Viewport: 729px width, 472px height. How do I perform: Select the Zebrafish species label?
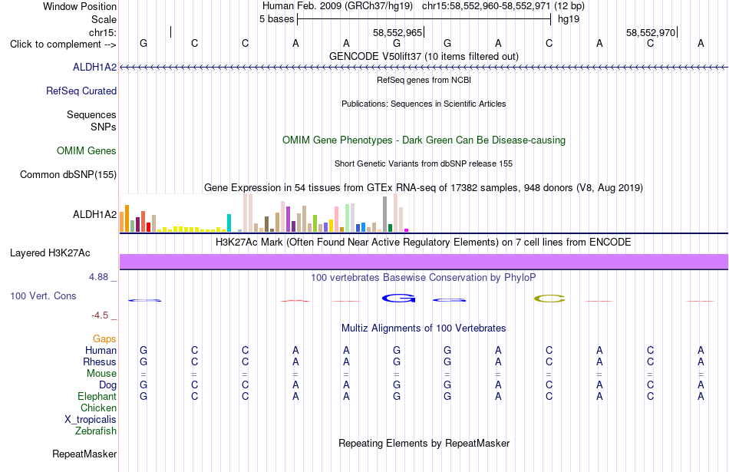(x=95, y=431)
